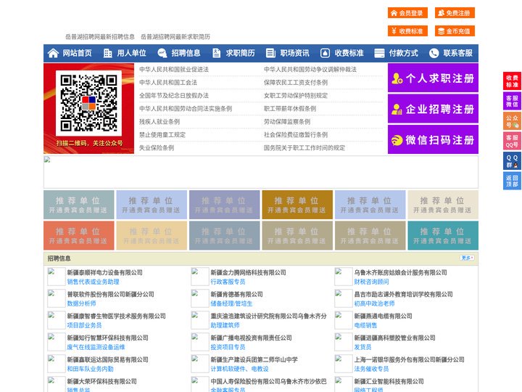This screenshot has width=522, height=392.
Task: Click the 微信扫码注册 purple button
Action: (433, 139)
